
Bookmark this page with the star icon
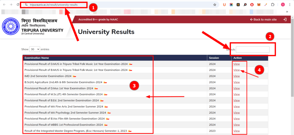point(215,5)
